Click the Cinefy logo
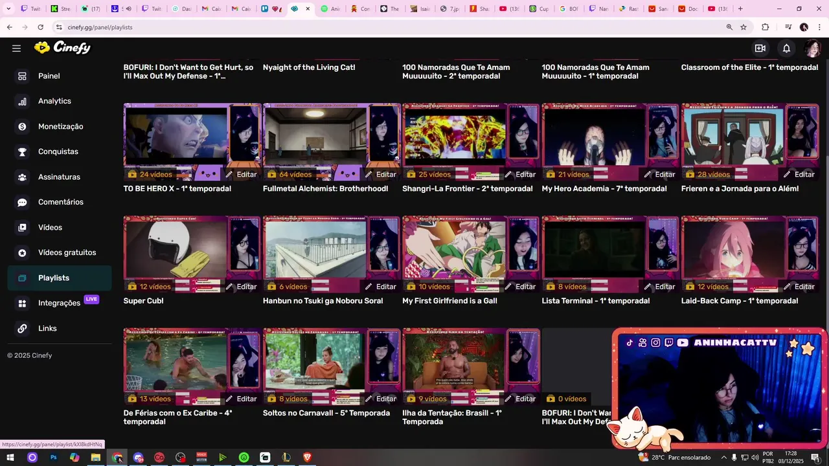Viewport: 829px width, 466px height. point(62,47)
